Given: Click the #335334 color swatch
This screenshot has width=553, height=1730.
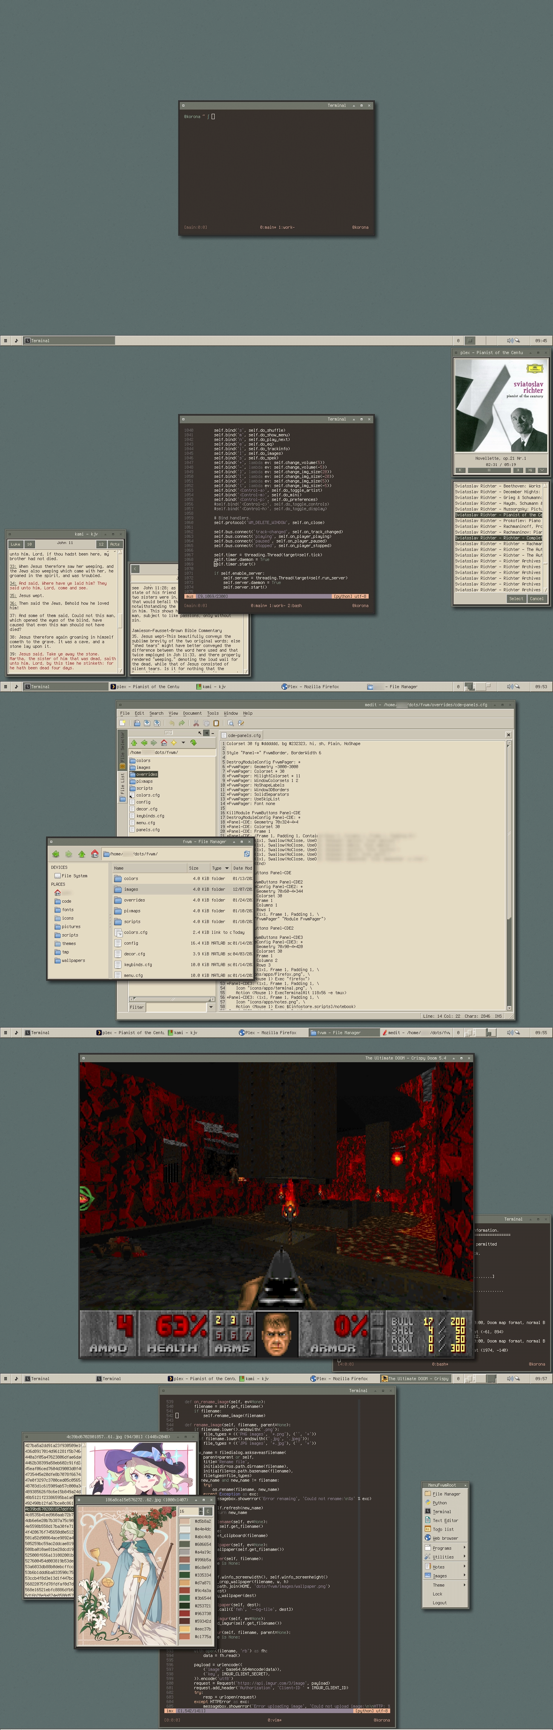Looking at the screenshot, I should coord(185,1575).
